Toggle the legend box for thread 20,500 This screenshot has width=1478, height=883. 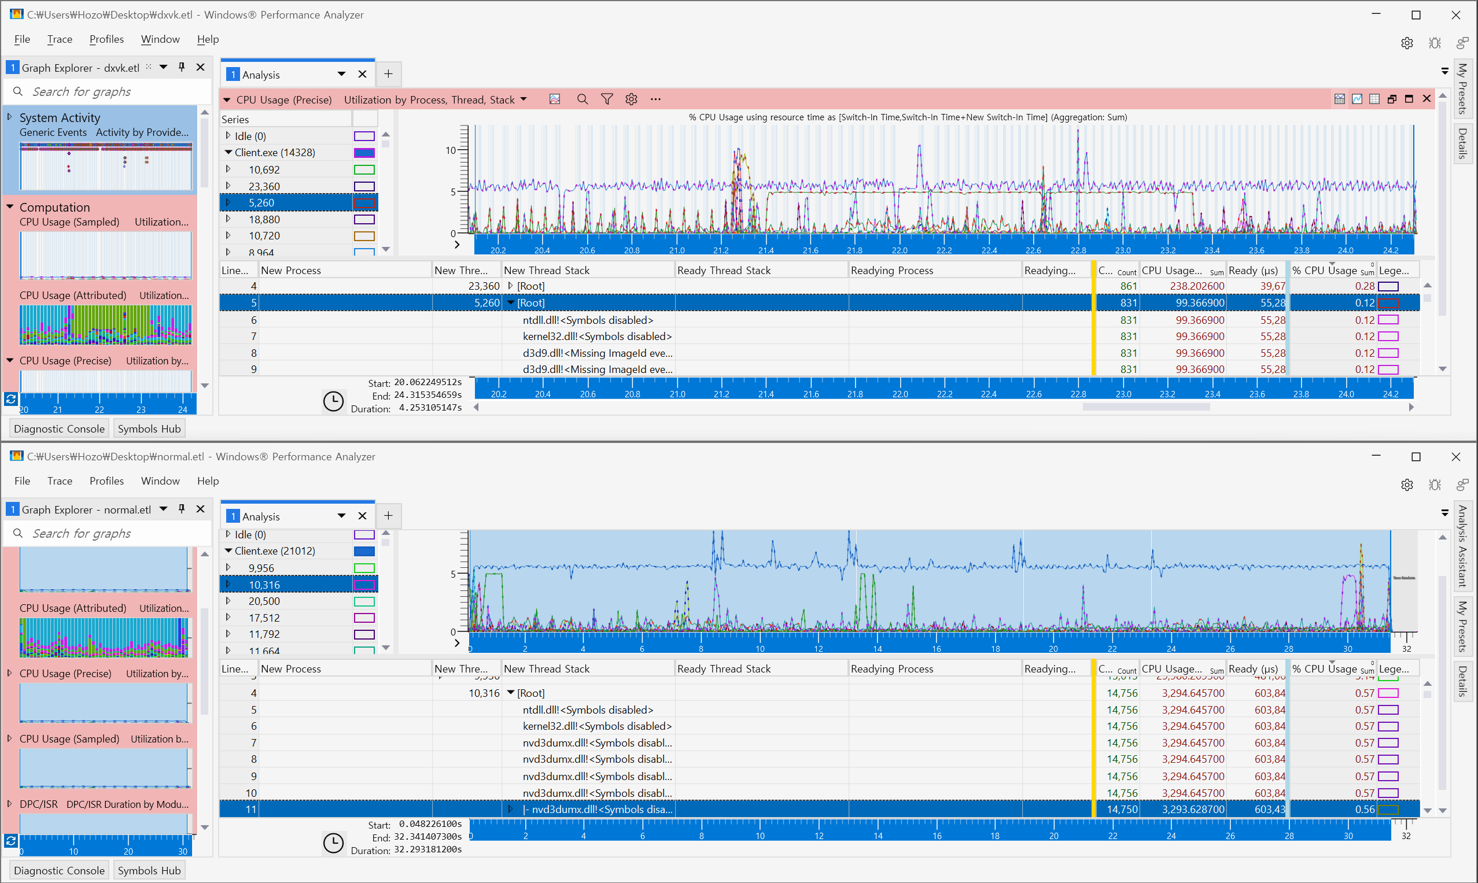pos(364,601)
